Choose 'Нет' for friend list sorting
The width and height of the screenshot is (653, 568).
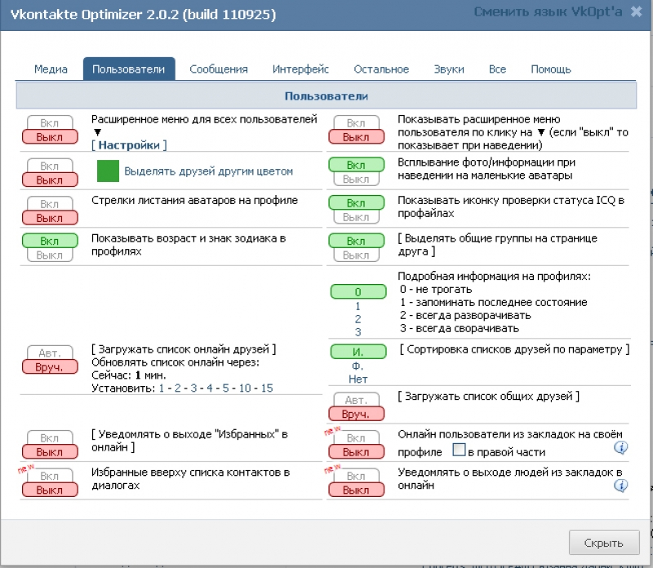click(x=358, y=379)
